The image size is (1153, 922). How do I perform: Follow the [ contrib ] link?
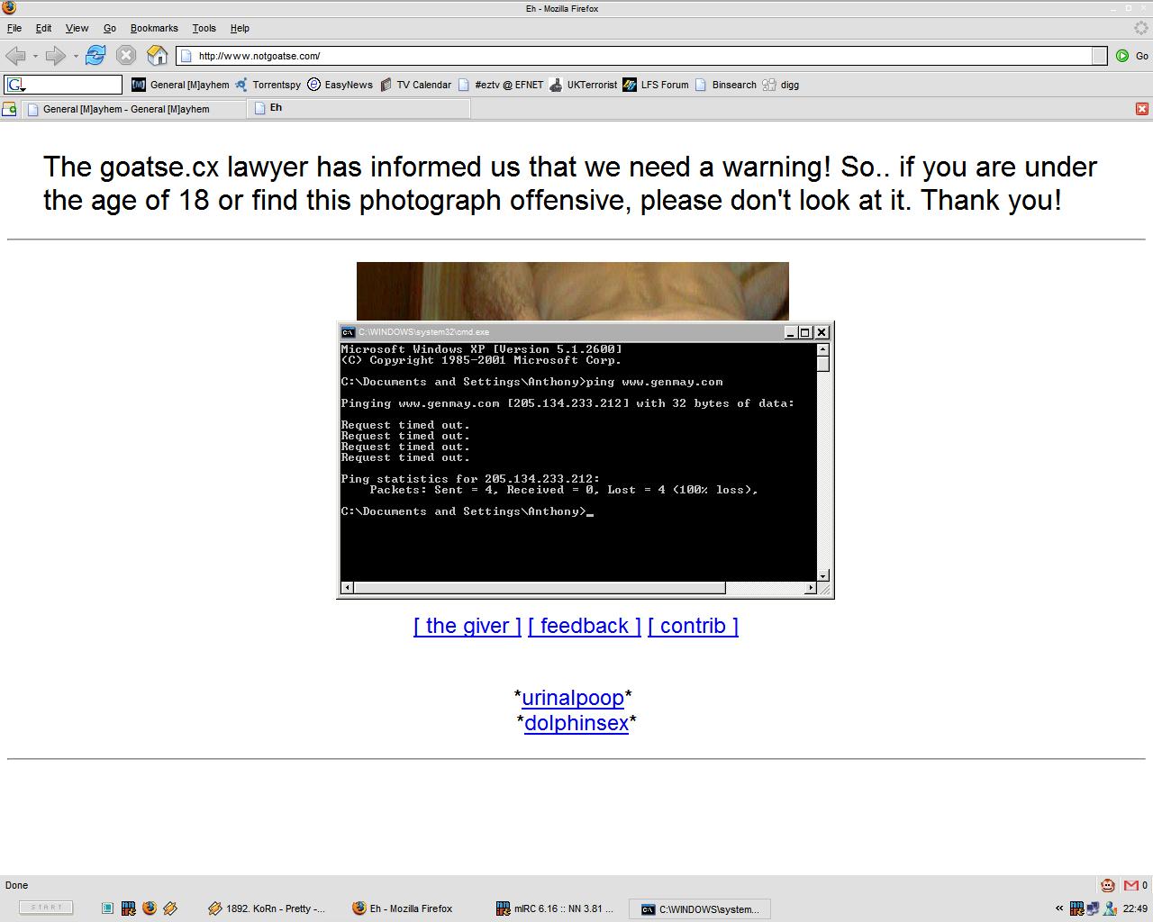point(693,626)
